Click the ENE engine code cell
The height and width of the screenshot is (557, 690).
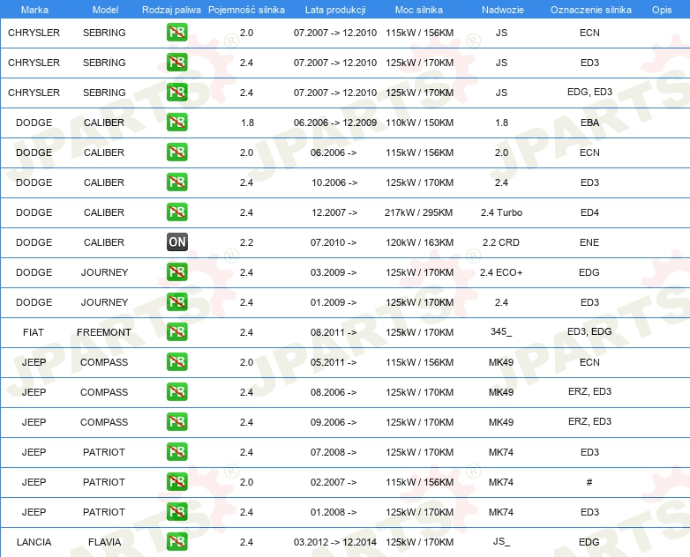pyautogui.click(x=589, y=242)
